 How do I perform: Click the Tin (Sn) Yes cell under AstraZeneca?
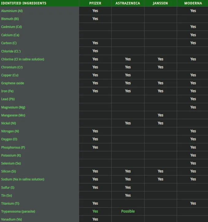tap(128, 195)
